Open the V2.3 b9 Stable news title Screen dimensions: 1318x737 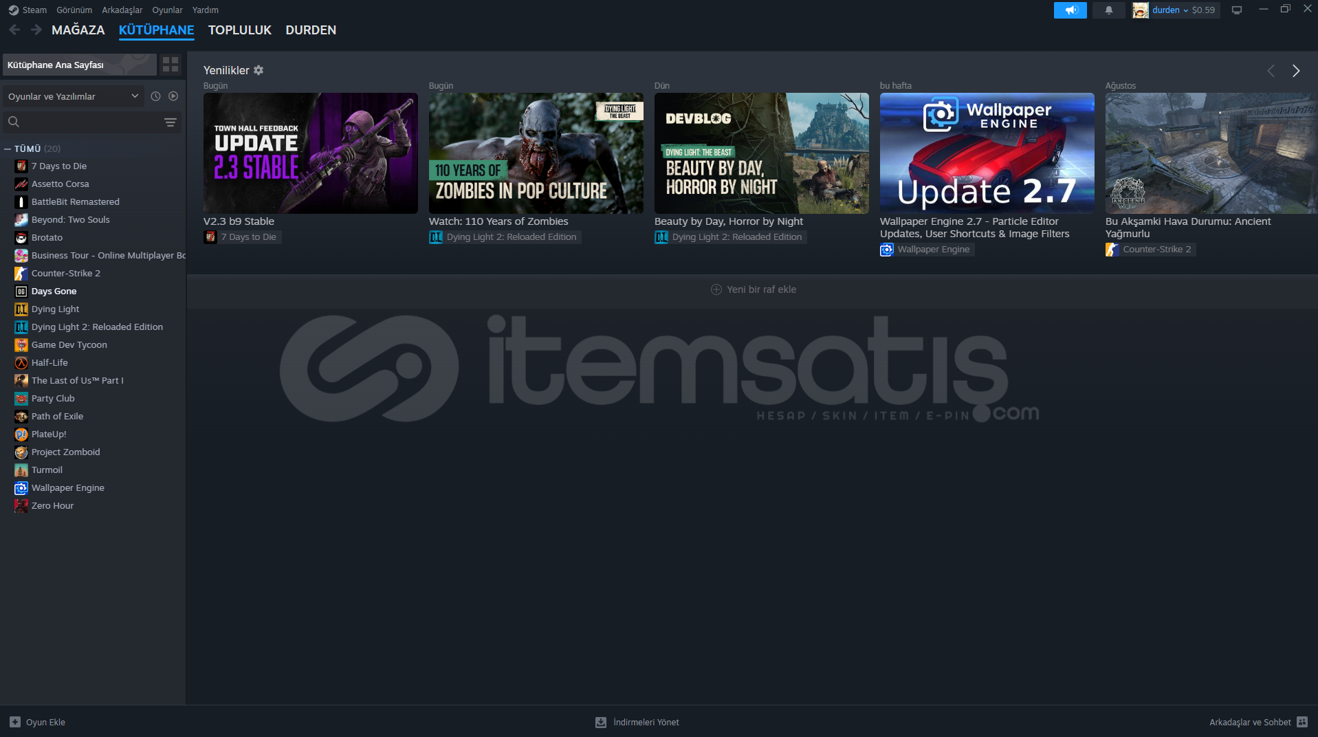click(239, 221)
